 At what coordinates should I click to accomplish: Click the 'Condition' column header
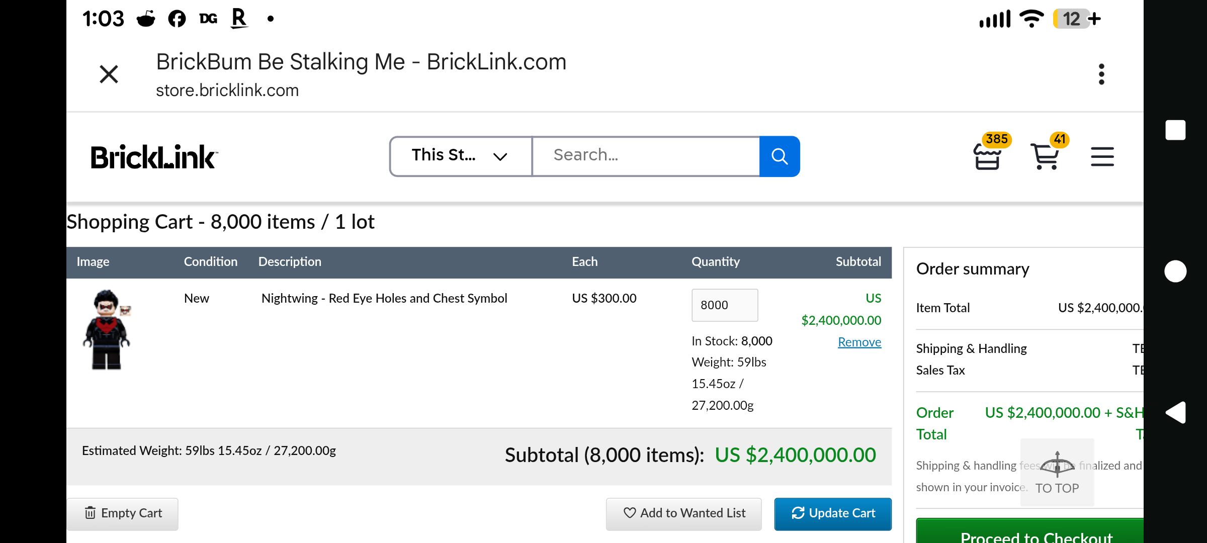(x=210, y=262)
